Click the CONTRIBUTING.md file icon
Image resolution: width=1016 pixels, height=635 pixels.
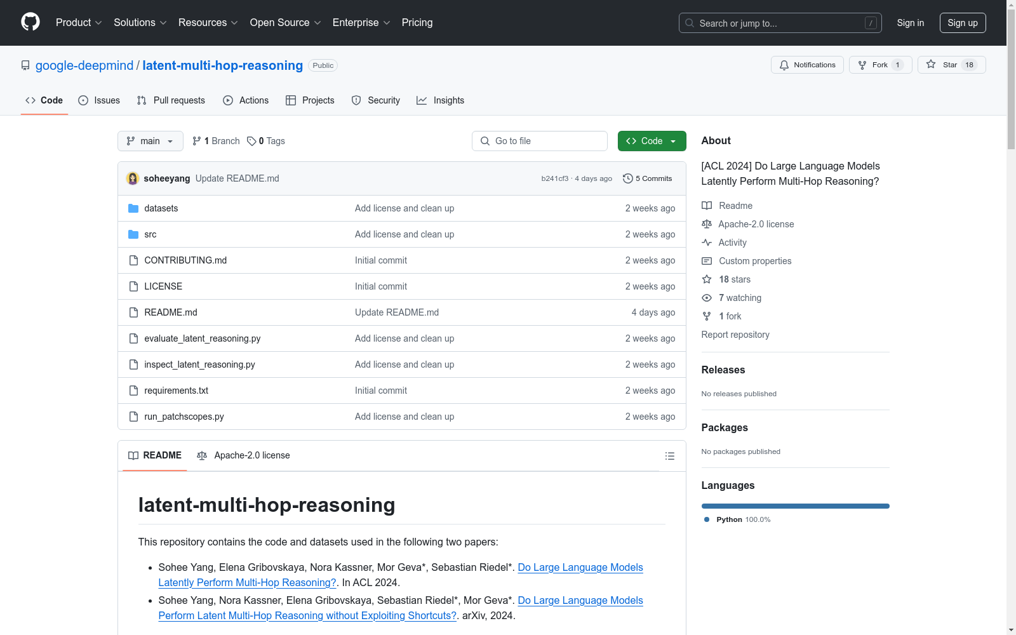click(133, 260)
